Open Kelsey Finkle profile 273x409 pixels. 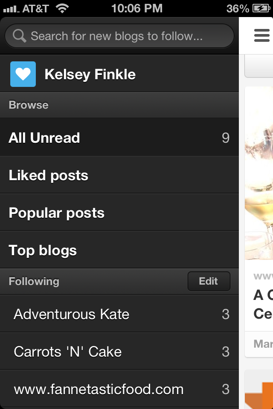tap(90, 75)
